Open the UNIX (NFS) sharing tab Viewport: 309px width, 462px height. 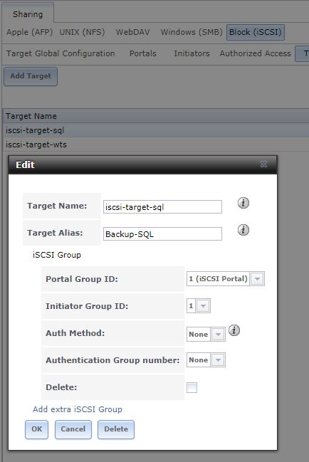(82, 32)
